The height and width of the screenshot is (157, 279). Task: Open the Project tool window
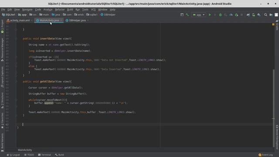pyautogui.click(x=2, y=26)
